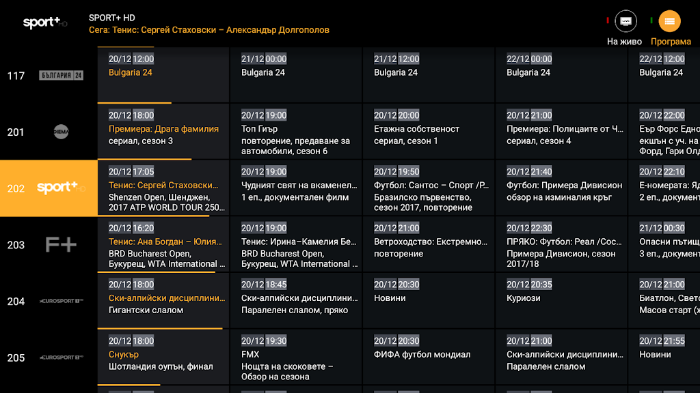The image size is (700, 393).
Task: Select Етажна собственост at 20:00
Action: point(429,133)
